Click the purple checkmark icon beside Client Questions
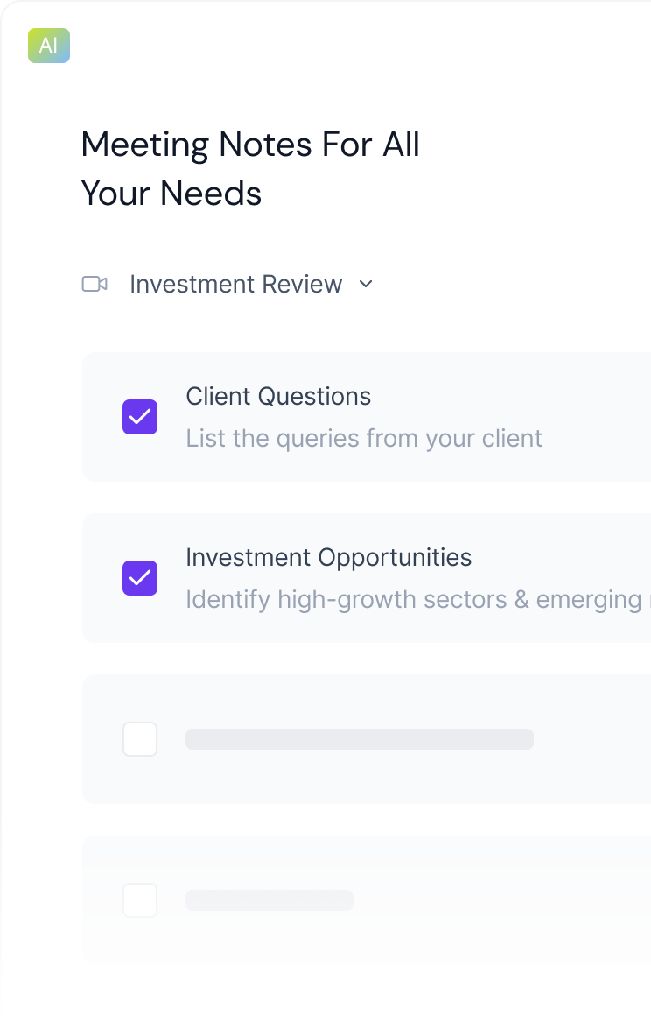The width and height of the screenshot is (651, 1030). click(140, 417)
